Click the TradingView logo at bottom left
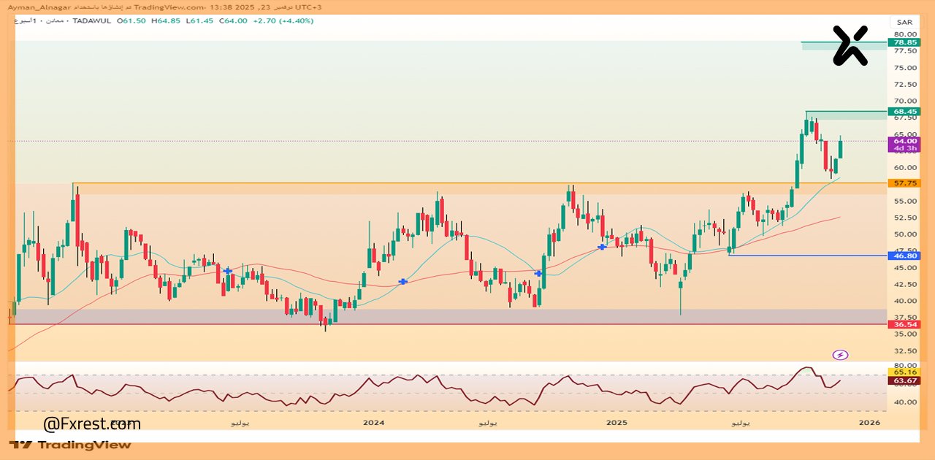 (x=71, y=445)
